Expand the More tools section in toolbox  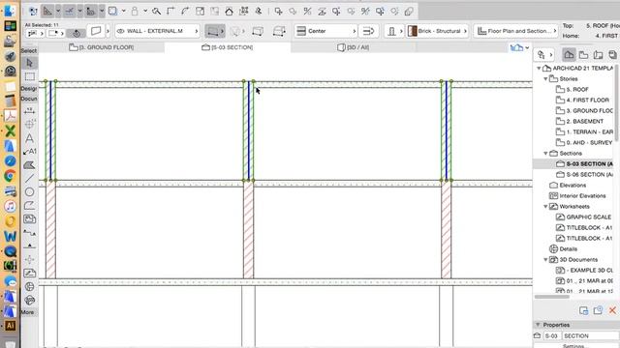27,312
